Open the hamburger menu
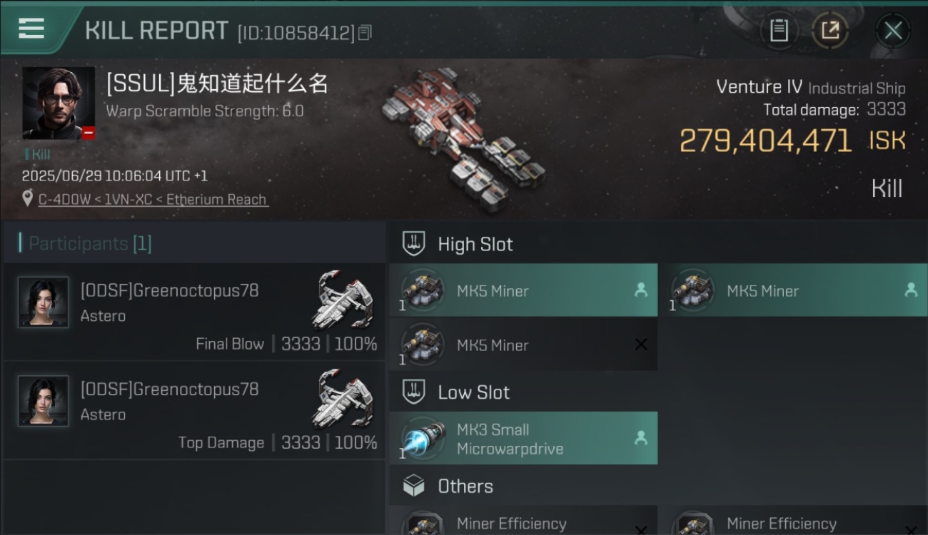The height and width of the screenshot is (535, 928). (x=31, y=29)
